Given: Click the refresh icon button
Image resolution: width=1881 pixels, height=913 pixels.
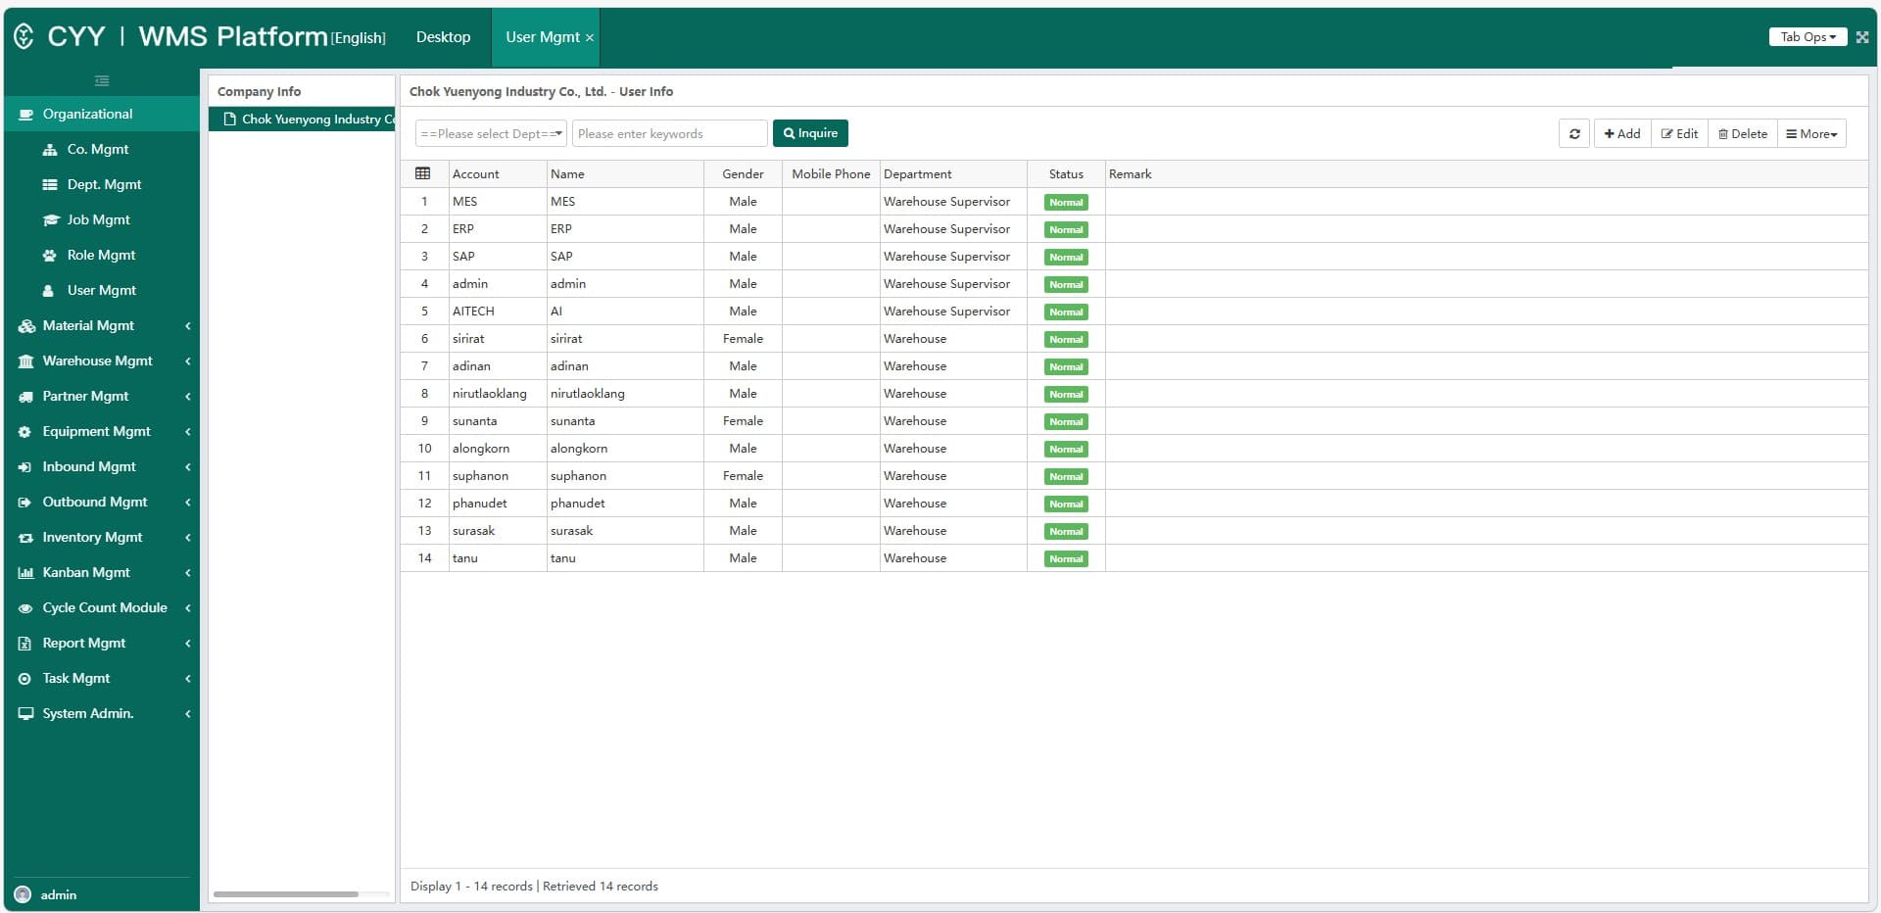Looking at the screenshot, I should tap(1574, 134).
